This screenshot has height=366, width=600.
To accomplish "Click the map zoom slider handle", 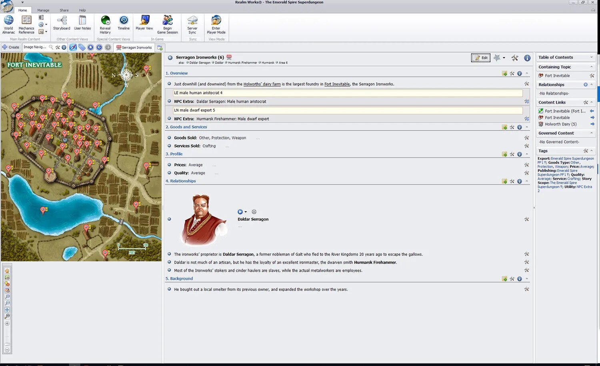I will [7, 344].
